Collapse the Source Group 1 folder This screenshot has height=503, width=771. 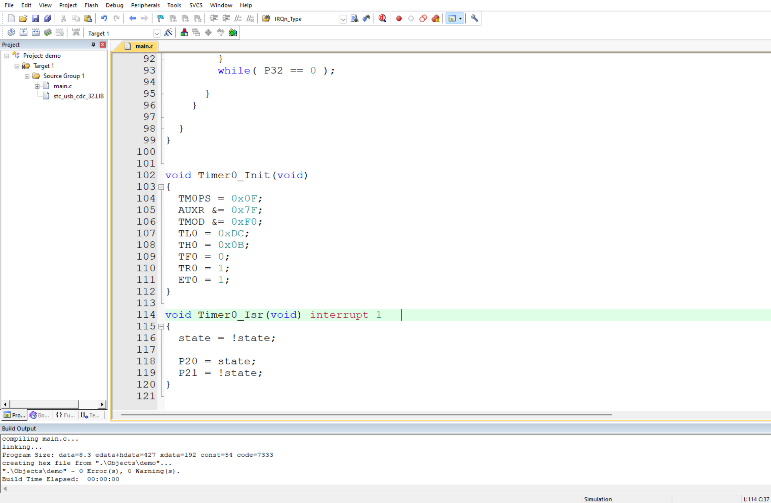(x=27, y=76)
